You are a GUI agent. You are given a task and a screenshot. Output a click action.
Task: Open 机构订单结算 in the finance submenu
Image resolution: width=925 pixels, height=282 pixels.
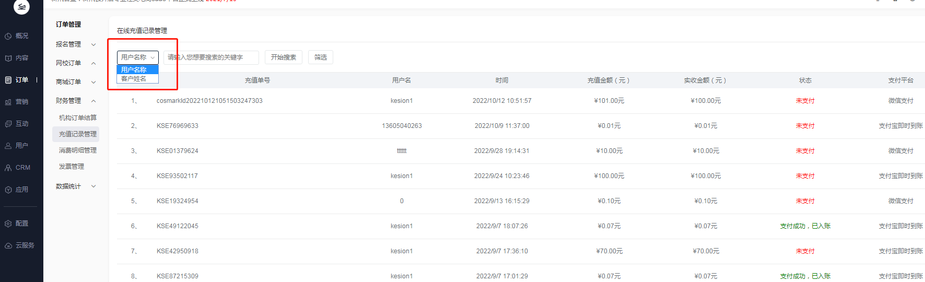click(x=78, y=118)
